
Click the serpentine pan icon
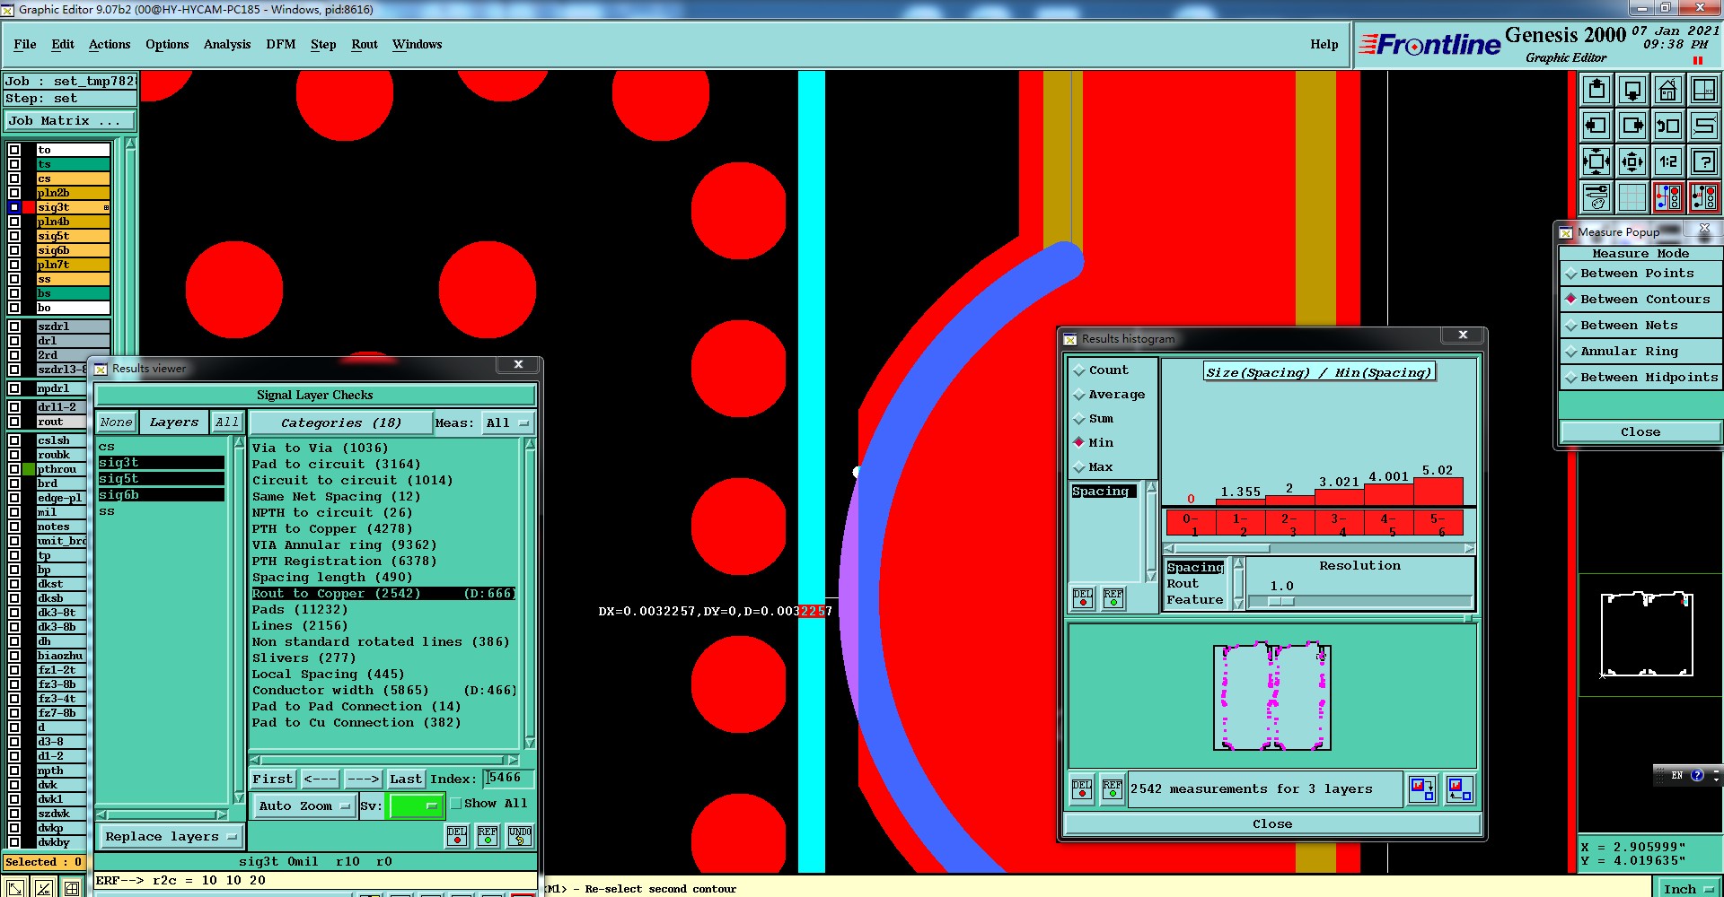coord(1704,126)
